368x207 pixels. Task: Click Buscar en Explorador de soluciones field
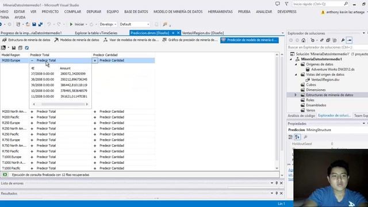[x=327, y=47]
